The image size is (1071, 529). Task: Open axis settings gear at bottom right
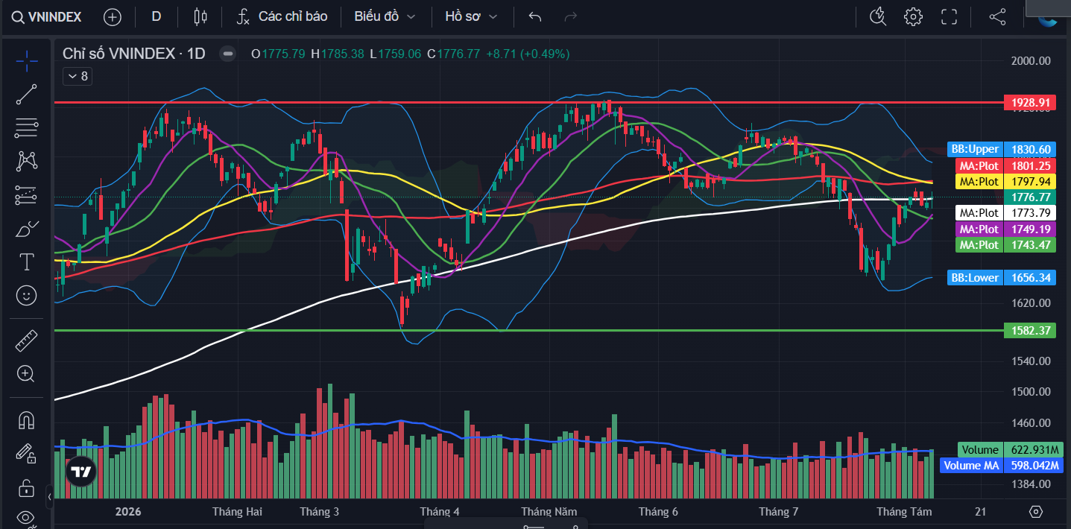click(1035, 512)
